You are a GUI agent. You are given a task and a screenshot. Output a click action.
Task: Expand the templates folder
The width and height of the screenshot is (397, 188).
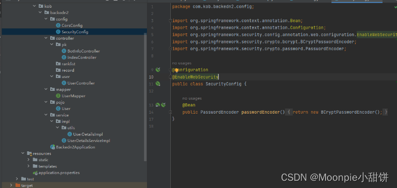(x=28, y=166)
